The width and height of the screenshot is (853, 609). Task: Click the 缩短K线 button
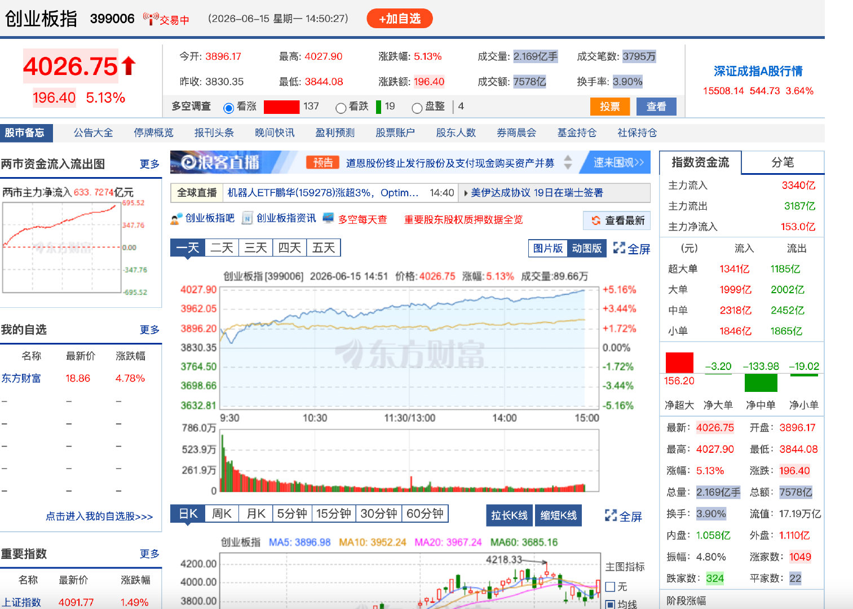(x=559, y=515)
